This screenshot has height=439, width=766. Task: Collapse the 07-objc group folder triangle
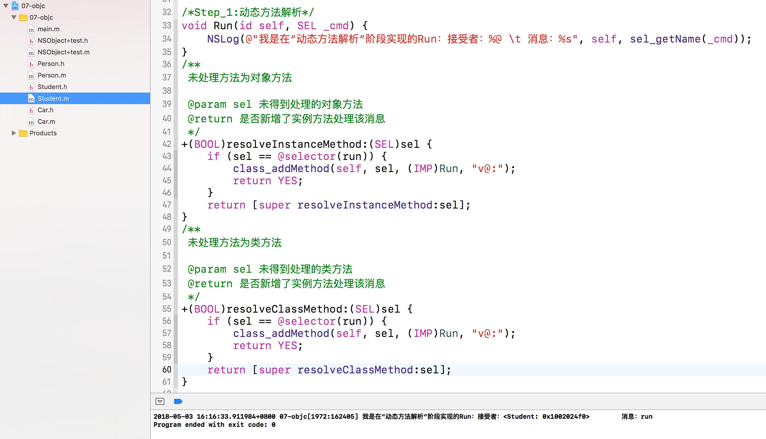click(x=14, y=17)
